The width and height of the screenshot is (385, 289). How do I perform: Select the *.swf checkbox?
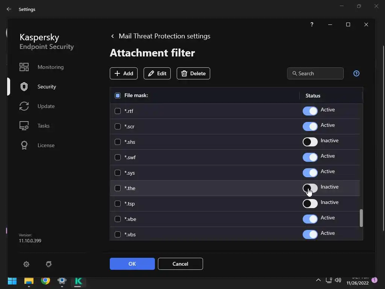pyautogui.click(x=118, y=157)
